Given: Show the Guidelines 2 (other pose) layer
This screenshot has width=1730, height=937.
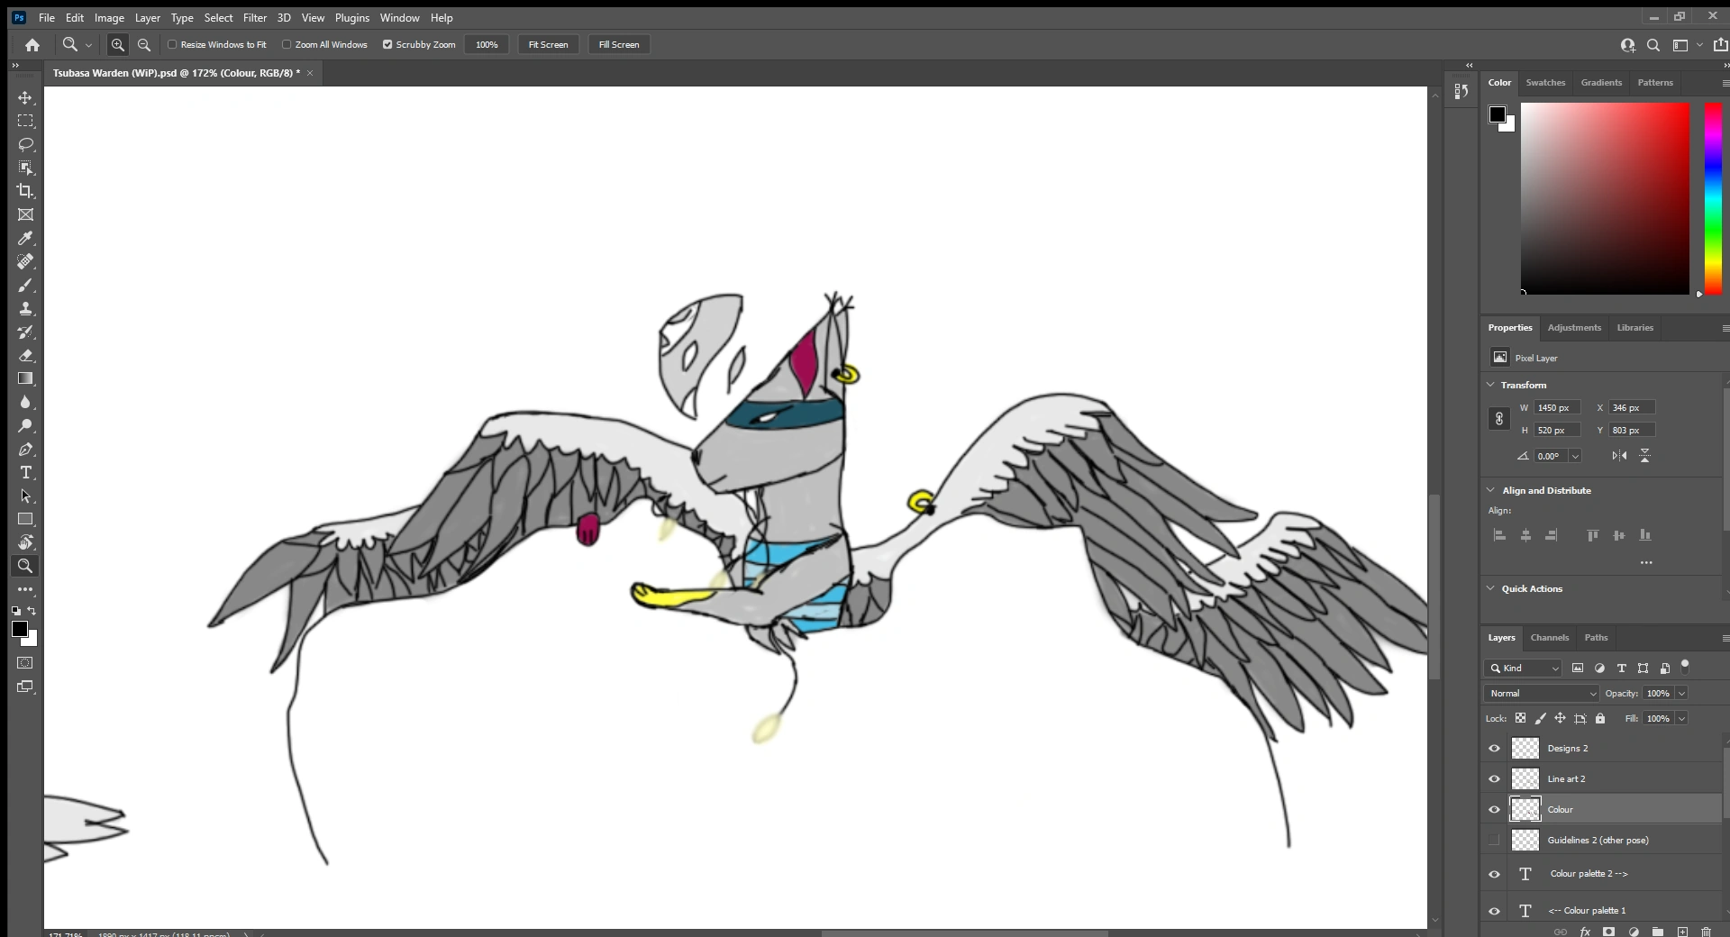Looking at the screenshot, I should [x=1493, y=840].
